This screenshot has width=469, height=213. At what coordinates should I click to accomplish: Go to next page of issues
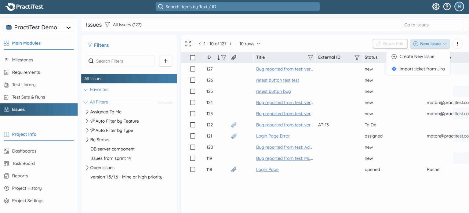[x=231, y=44]
